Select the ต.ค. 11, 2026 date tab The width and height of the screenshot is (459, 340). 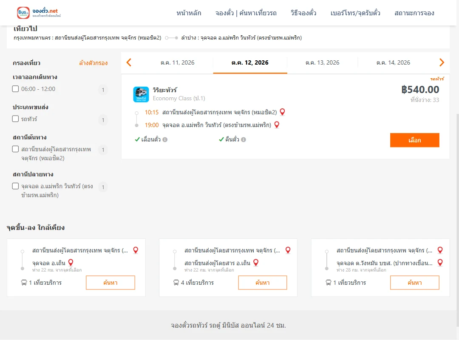[x=177, y=62]
